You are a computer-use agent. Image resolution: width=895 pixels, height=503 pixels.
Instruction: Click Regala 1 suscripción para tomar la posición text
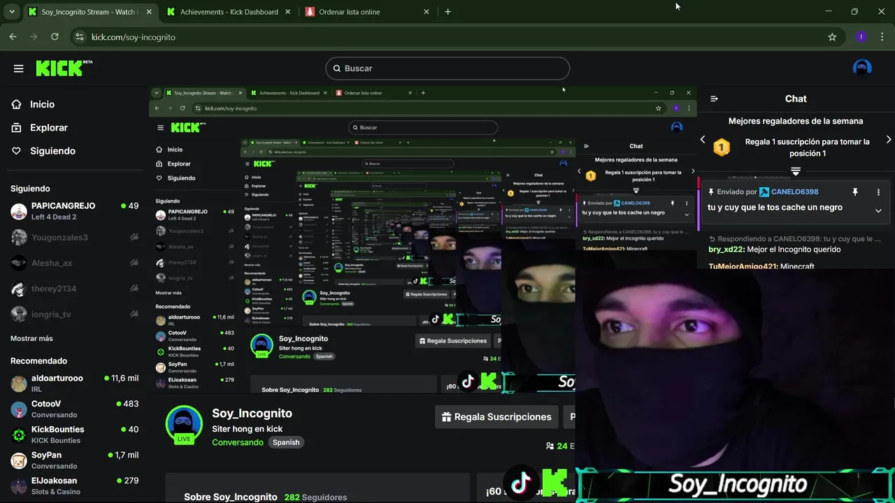pos(808,147)
